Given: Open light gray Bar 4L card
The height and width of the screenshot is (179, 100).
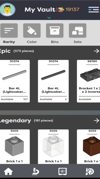Looking at the screenshot, I should 14,81.
